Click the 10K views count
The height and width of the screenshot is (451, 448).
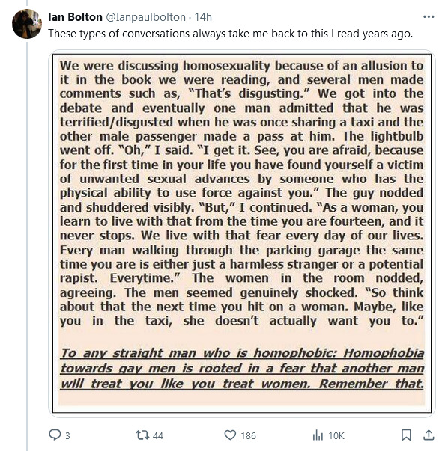pyautogui.click(x=336, y=436)
